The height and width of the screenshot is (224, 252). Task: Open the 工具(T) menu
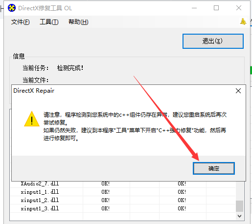tap(49, 22)
